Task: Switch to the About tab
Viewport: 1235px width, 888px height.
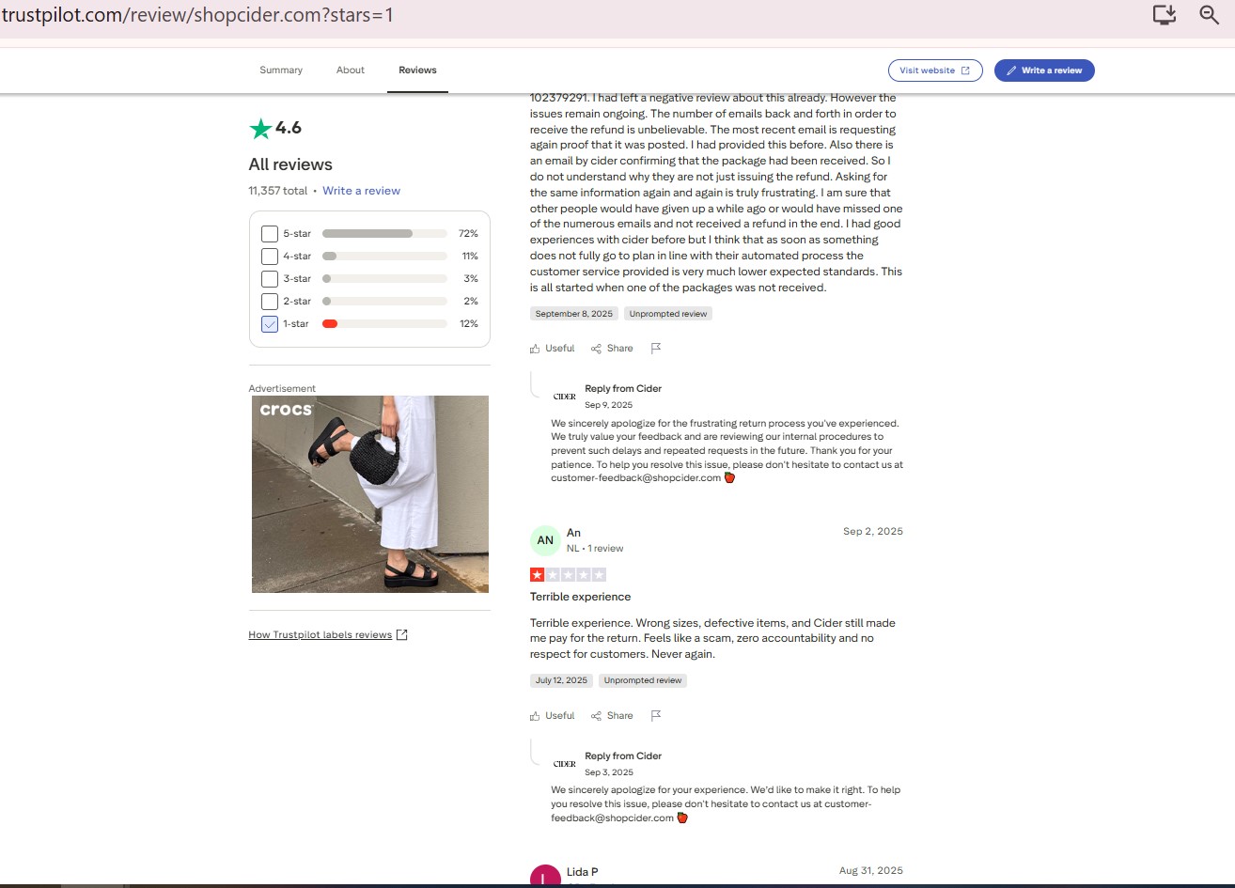Action: coord(351,70)
